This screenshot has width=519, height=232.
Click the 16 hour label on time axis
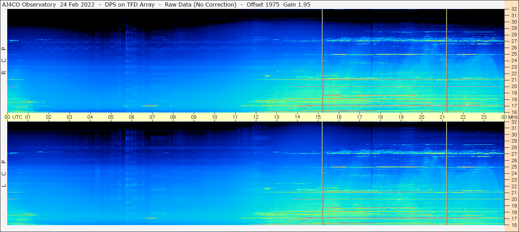[339, 117]
